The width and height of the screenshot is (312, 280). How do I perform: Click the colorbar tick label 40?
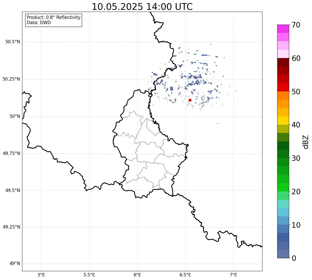point(296,125)
